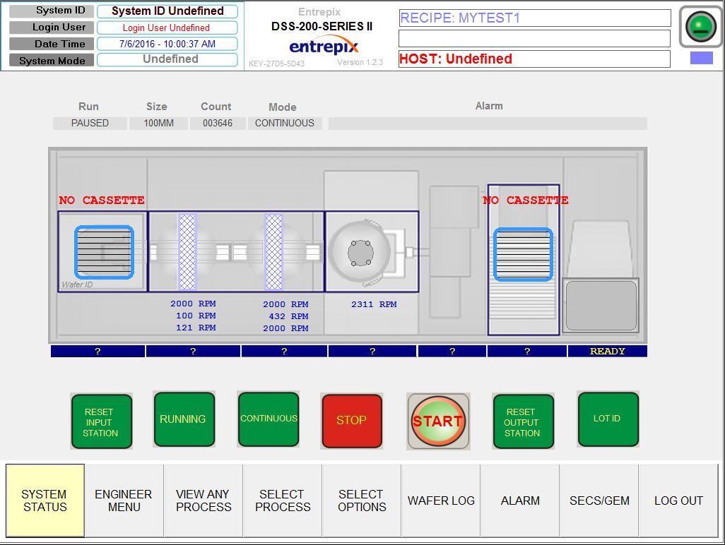The height and width of the screenshot is (545, 725).
Task: Open the SELECT PROCESS screen
Action: (x=282, y=501)
